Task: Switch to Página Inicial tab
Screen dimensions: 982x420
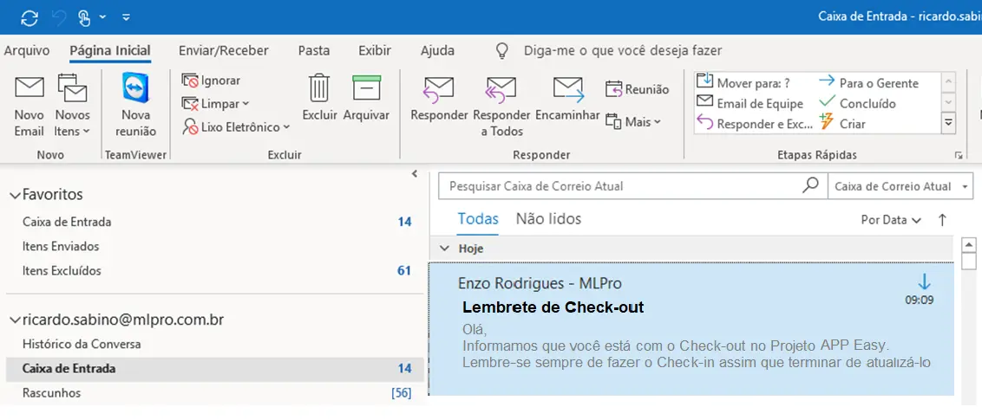Action: 110,50
